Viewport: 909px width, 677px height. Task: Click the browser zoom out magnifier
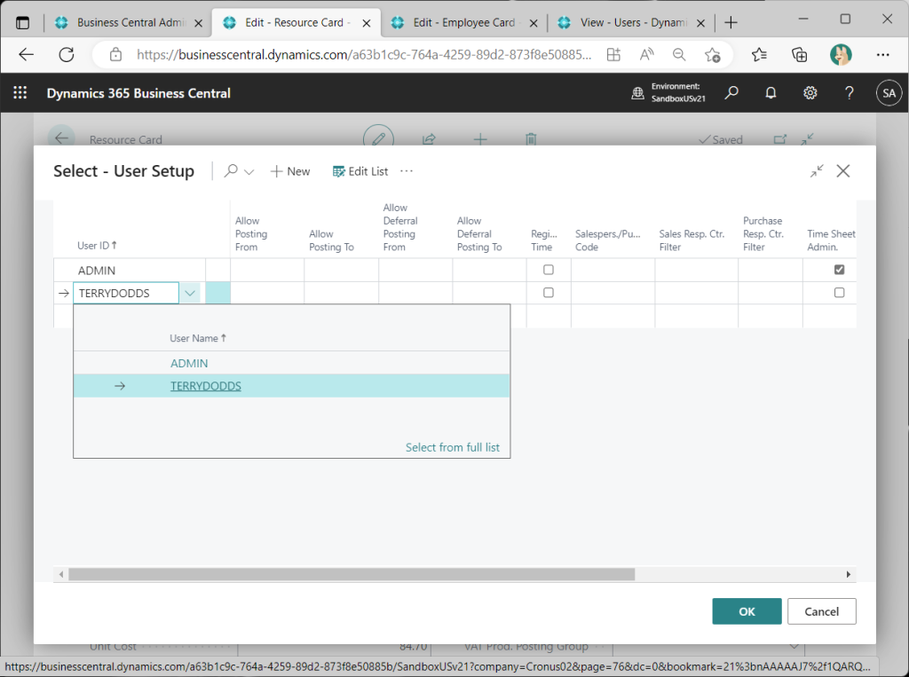[679, 55]
